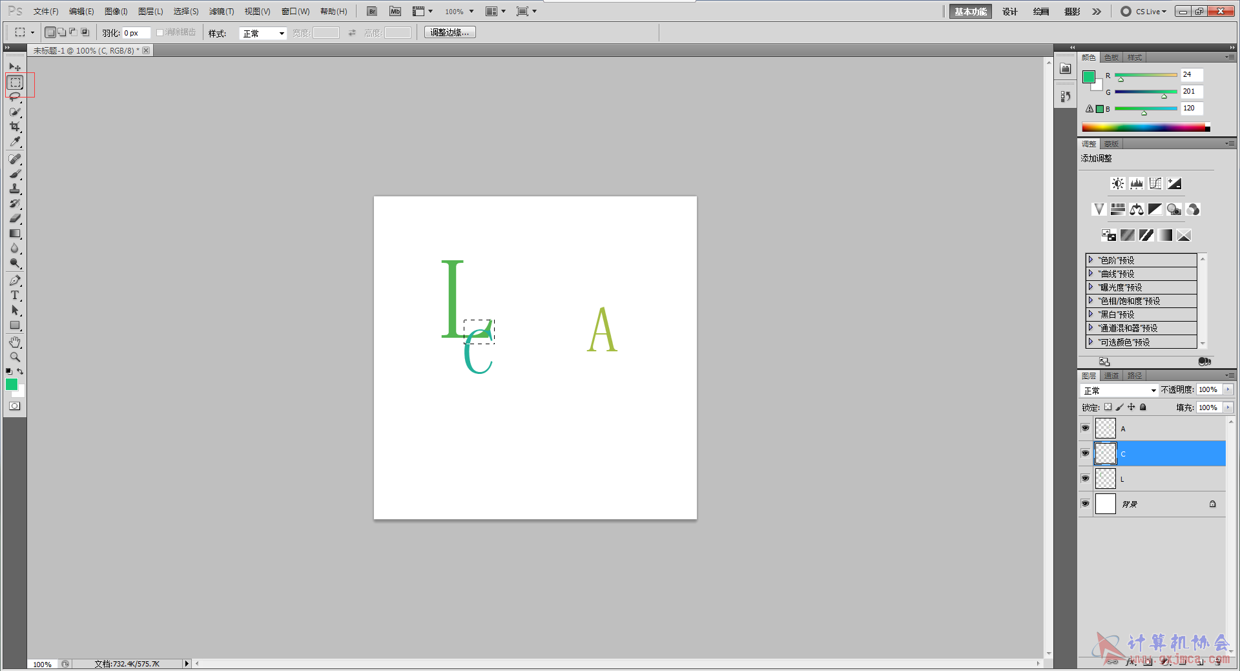
Task: Click the color spectrum ramp
Action: click(x=1146, y=127)
